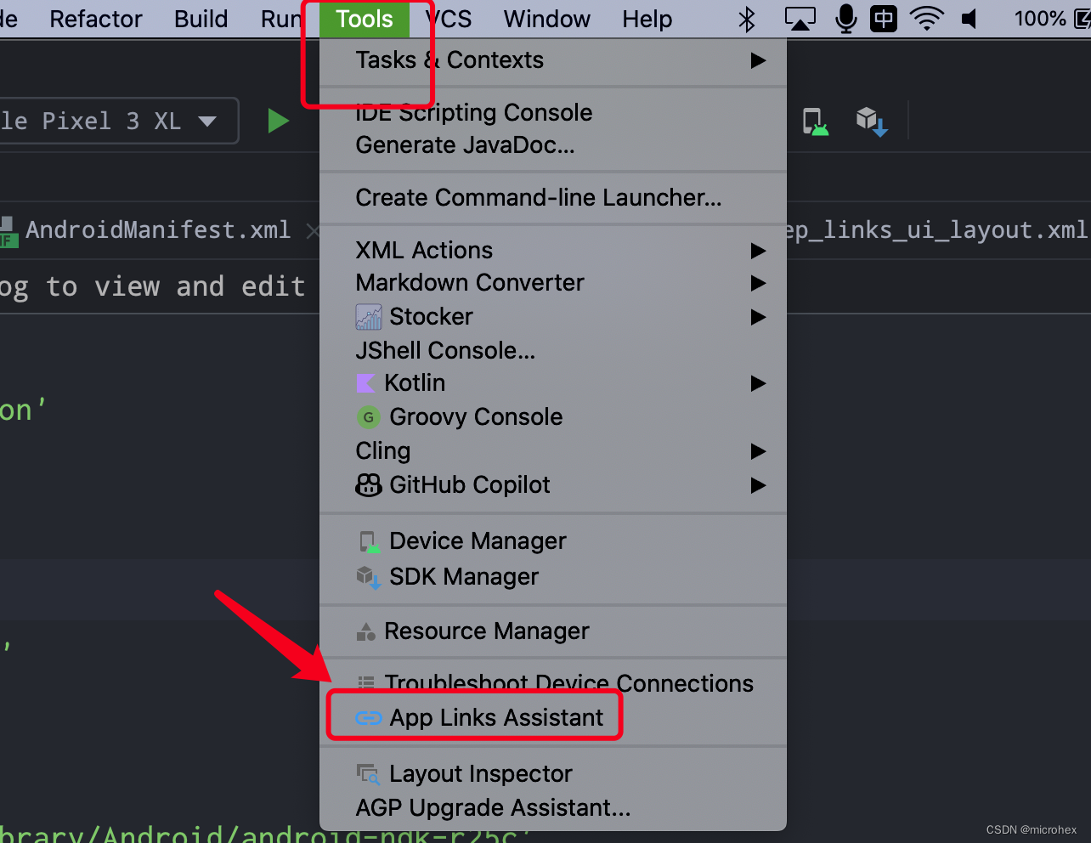Click the volume speaker icon
Viewport: 1091px width, 843px height.
969,19
